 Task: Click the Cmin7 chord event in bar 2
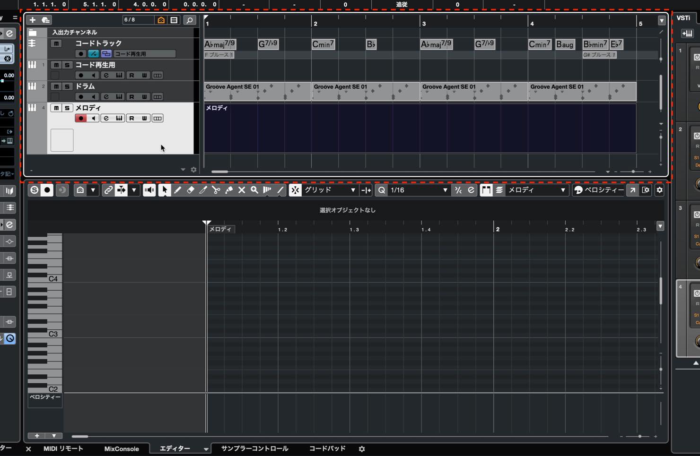click(x=324, y=44)
